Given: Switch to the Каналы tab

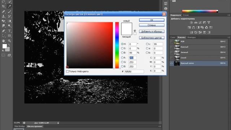Looking at the screenshot, I should tap(181, 37).
